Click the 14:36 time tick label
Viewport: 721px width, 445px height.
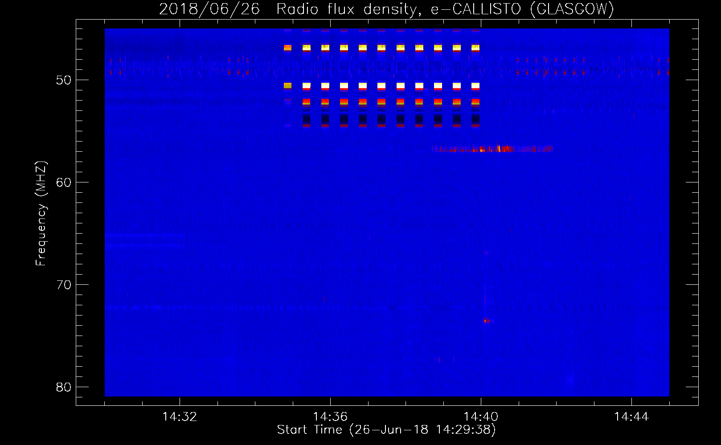point(330,417)
